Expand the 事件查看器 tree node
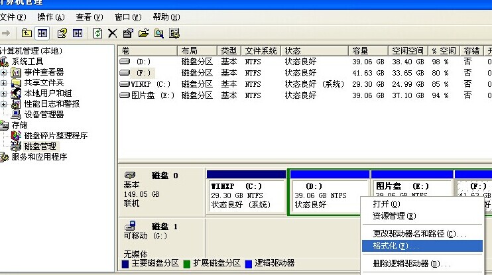Screen dimensions: 492x275 [x=3, y=72]
